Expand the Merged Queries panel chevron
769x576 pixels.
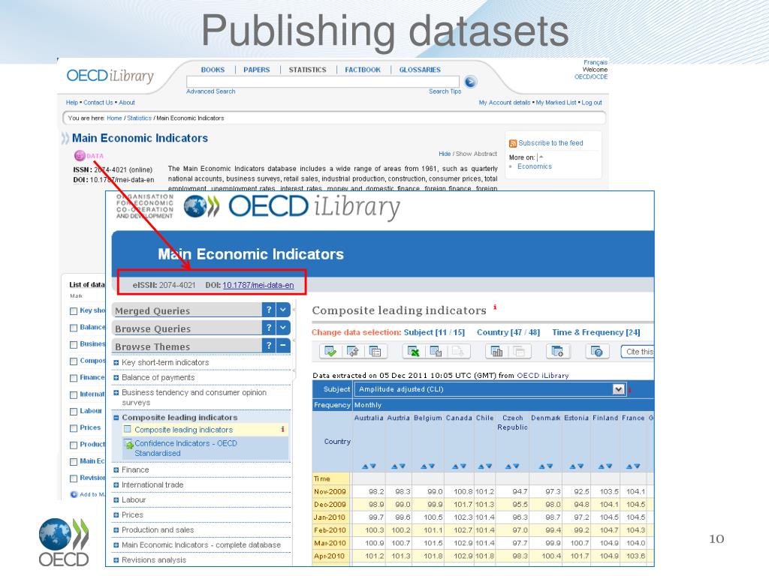click(x=283, y=310)
